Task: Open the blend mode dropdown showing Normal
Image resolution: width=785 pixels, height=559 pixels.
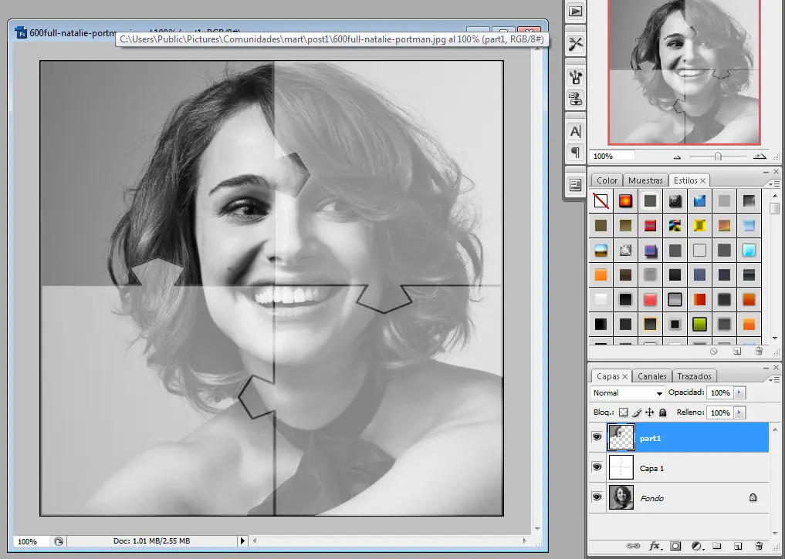Action: pos(627,392)
